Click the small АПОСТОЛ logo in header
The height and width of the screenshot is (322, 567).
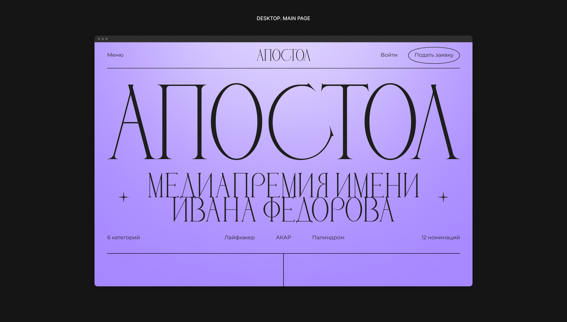pyautogui.click(x=283, y=55)
